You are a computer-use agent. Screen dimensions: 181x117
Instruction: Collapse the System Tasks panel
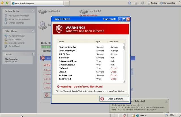coord(33,11)
